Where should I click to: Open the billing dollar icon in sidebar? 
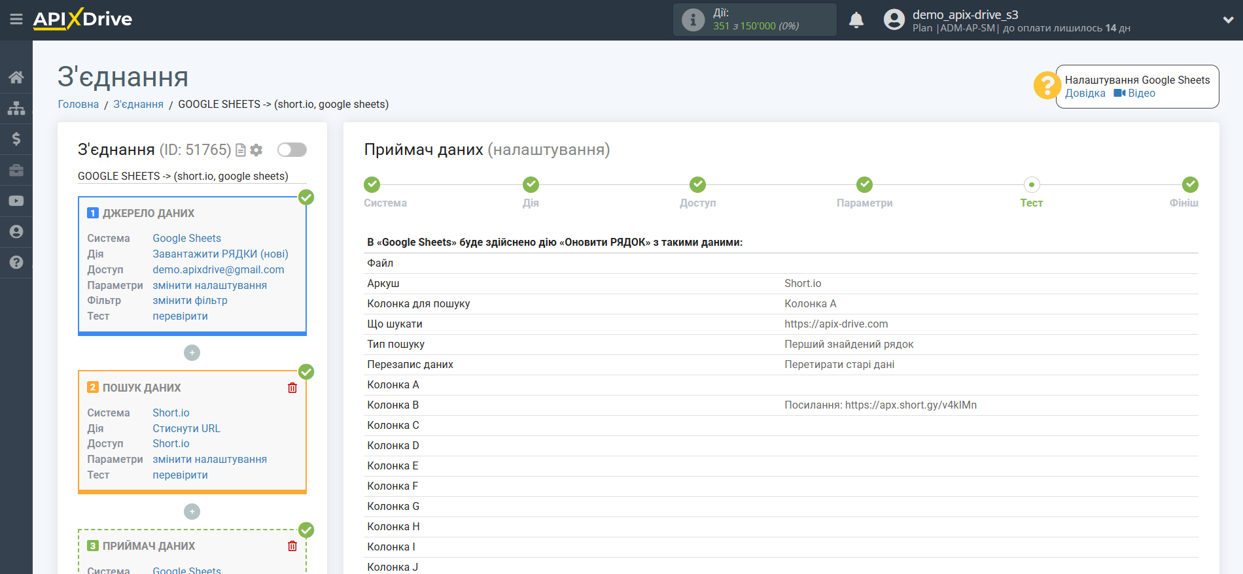(16, 139)
